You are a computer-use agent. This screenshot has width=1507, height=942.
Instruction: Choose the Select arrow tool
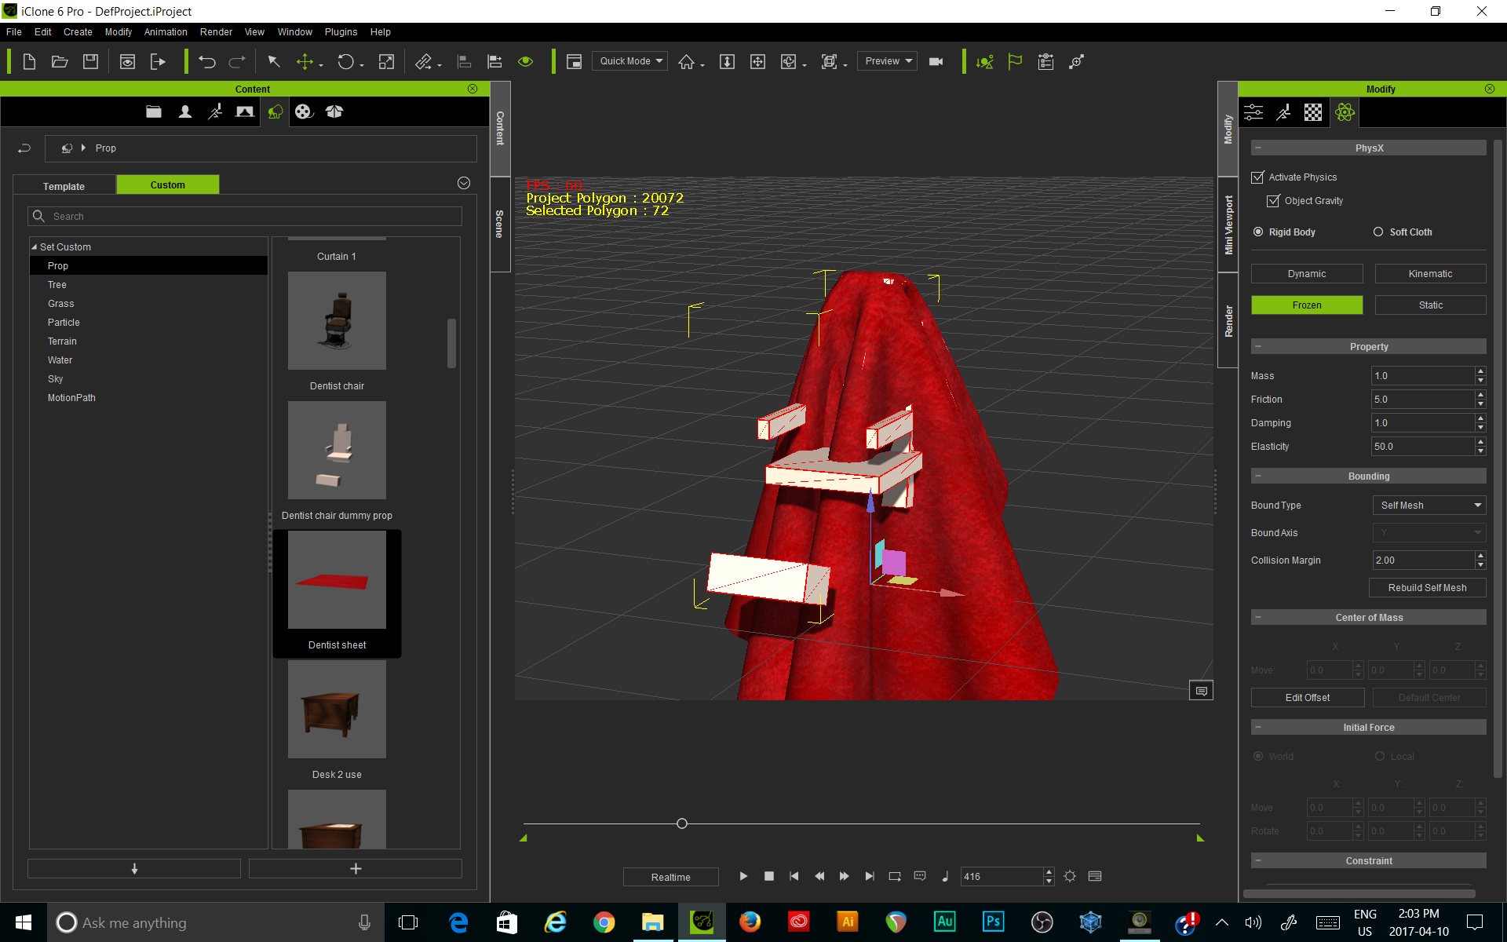pyautogui.click(x=273, y=61)
